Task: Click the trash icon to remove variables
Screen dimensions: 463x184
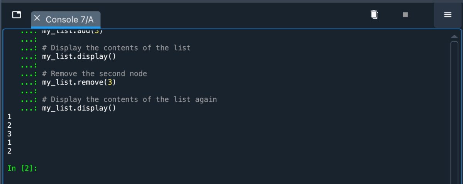Action: [374, 15]
